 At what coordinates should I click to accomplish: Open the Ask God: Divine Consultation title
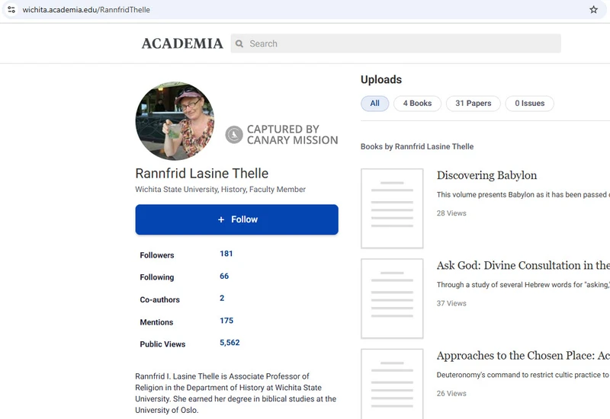tap(523, 265)
